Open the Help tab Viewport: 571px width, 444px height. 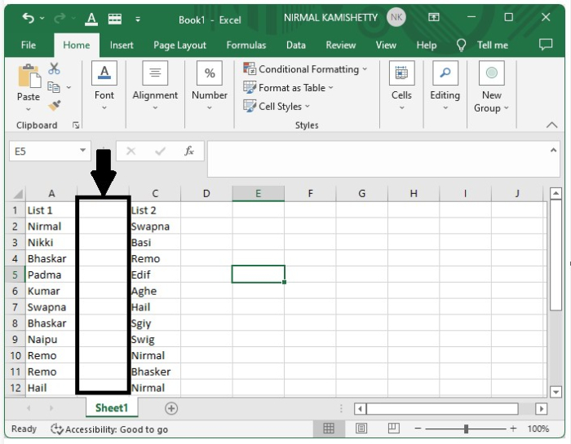coord(427,45)
